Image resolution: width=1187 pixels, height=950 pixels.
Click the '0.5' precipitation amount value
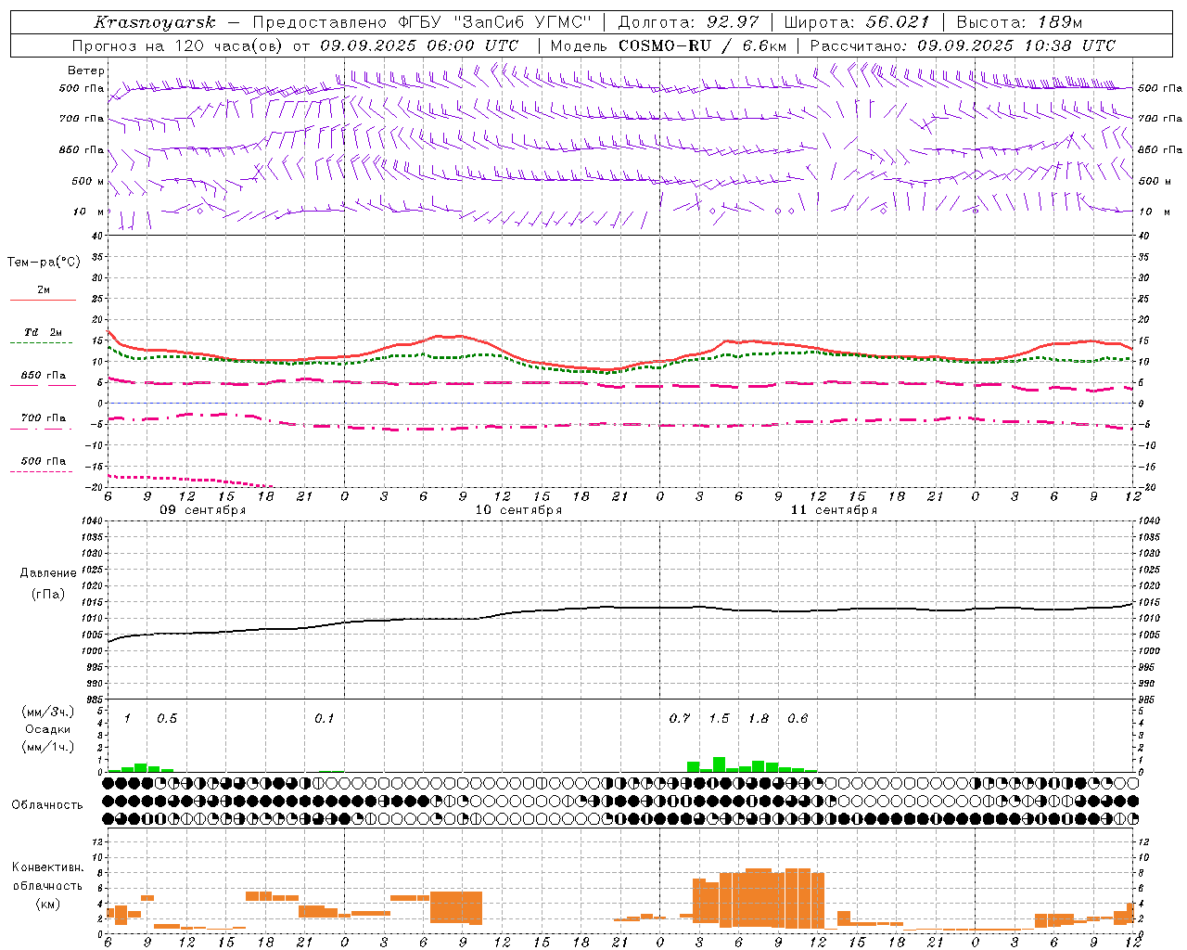tap(167, 719)
